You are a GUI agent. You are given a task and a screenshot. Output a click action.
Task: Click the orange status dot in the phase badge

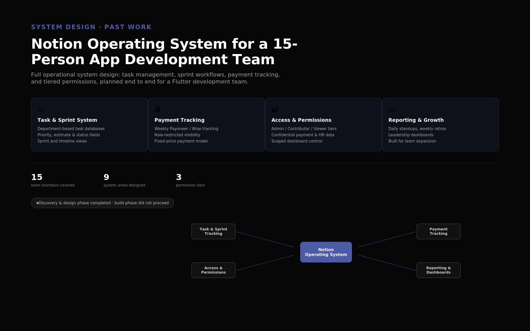[38, 203]
